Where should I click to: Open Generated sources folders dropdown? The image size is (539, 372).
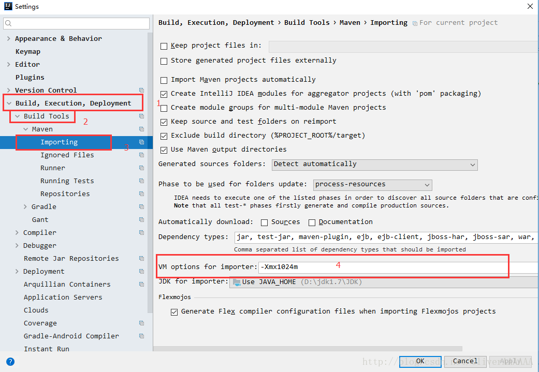(x=375, y=165)
